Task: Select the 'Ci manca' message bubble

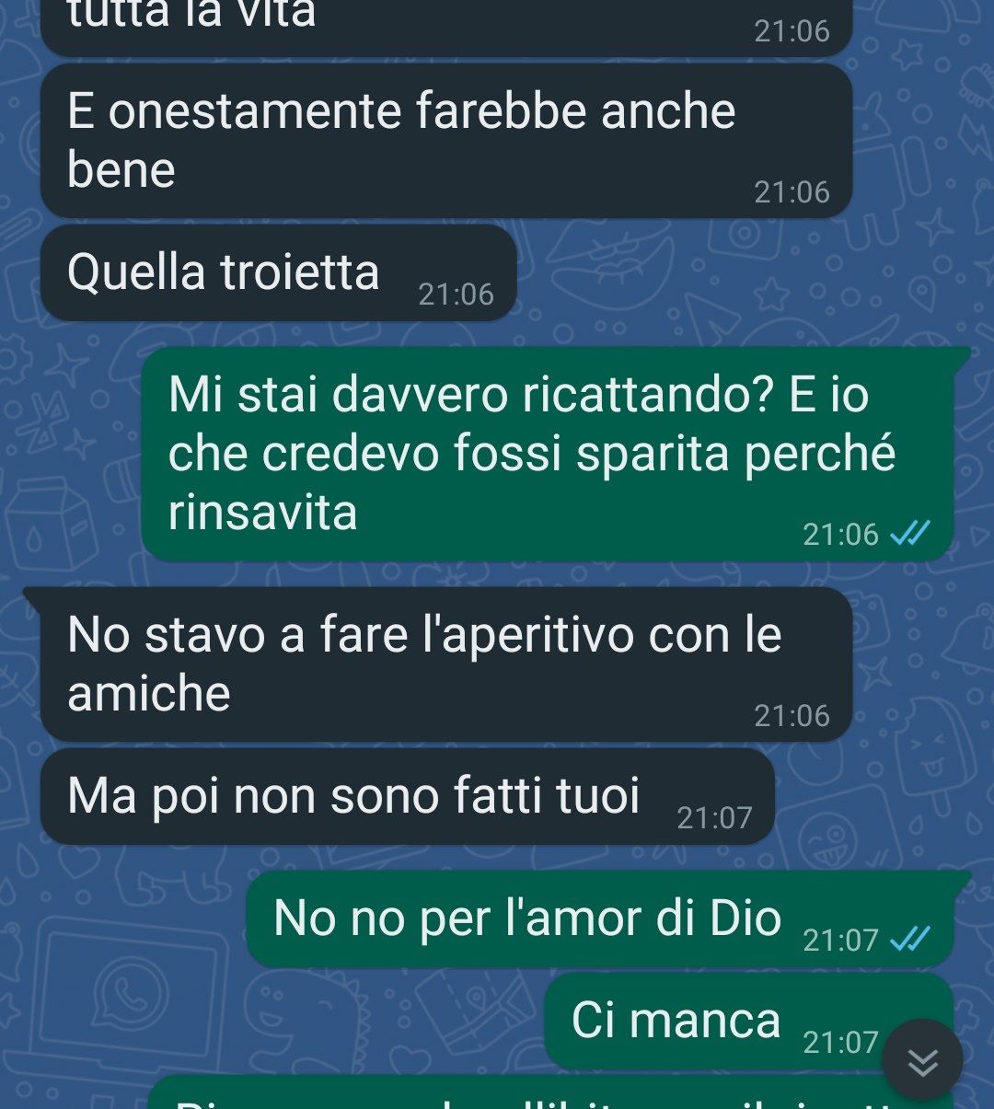Action: pos(749,1021)
